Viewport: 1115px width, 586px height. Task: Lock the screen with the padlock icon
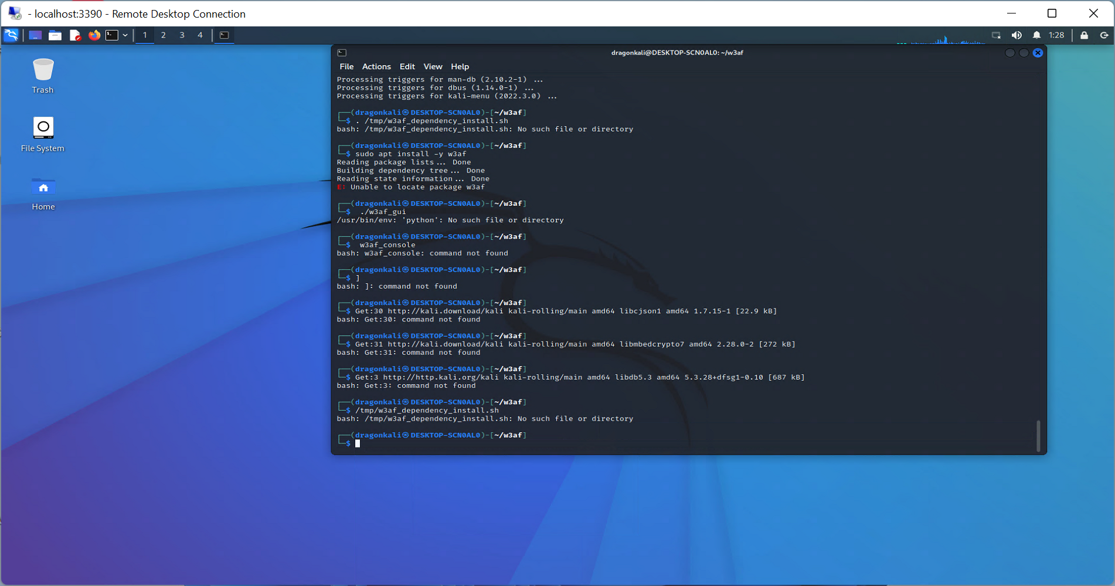pos(1084,35)
